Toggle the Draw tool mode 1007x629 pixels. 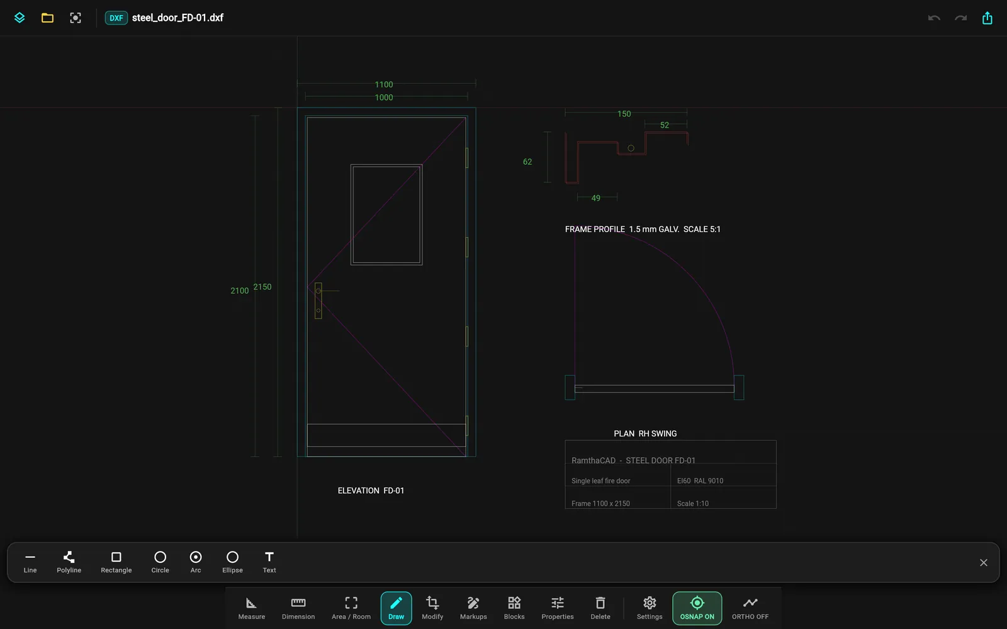(x=397, y=608)
